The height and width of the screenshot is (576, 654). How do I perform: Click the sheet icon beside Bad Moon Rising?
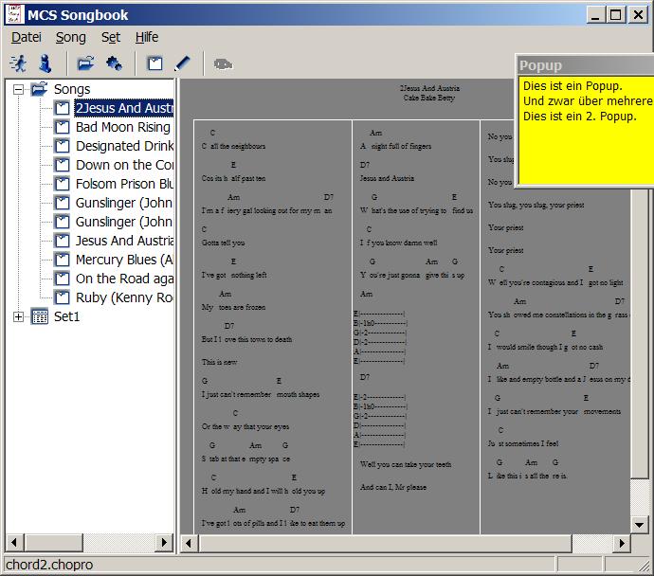coord(62,127)
